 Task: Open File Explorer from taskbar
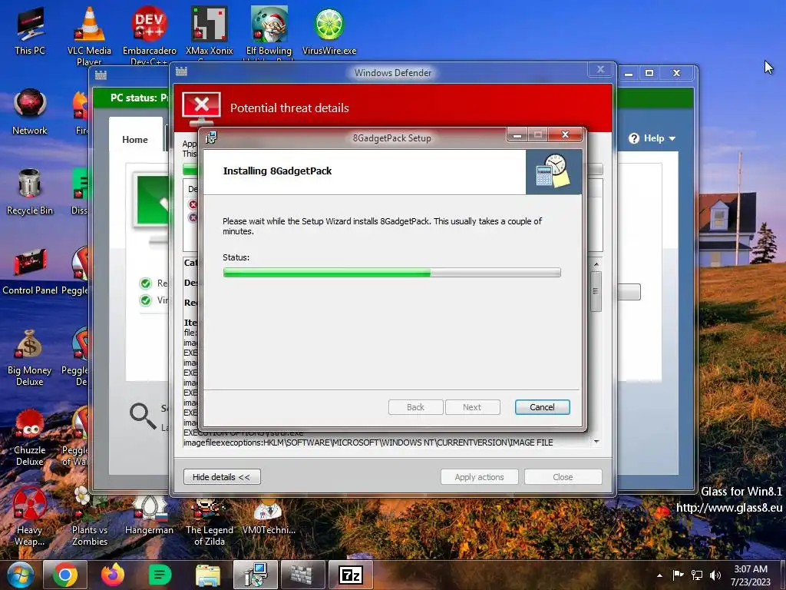coord(207,575)
